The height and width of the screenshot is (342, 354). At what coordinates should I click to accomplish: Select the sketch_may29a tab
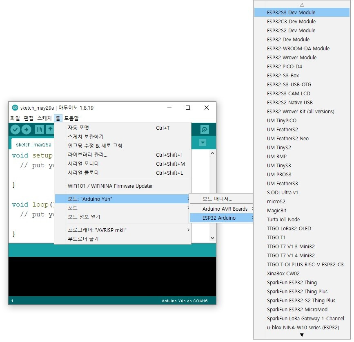[33, 144]
